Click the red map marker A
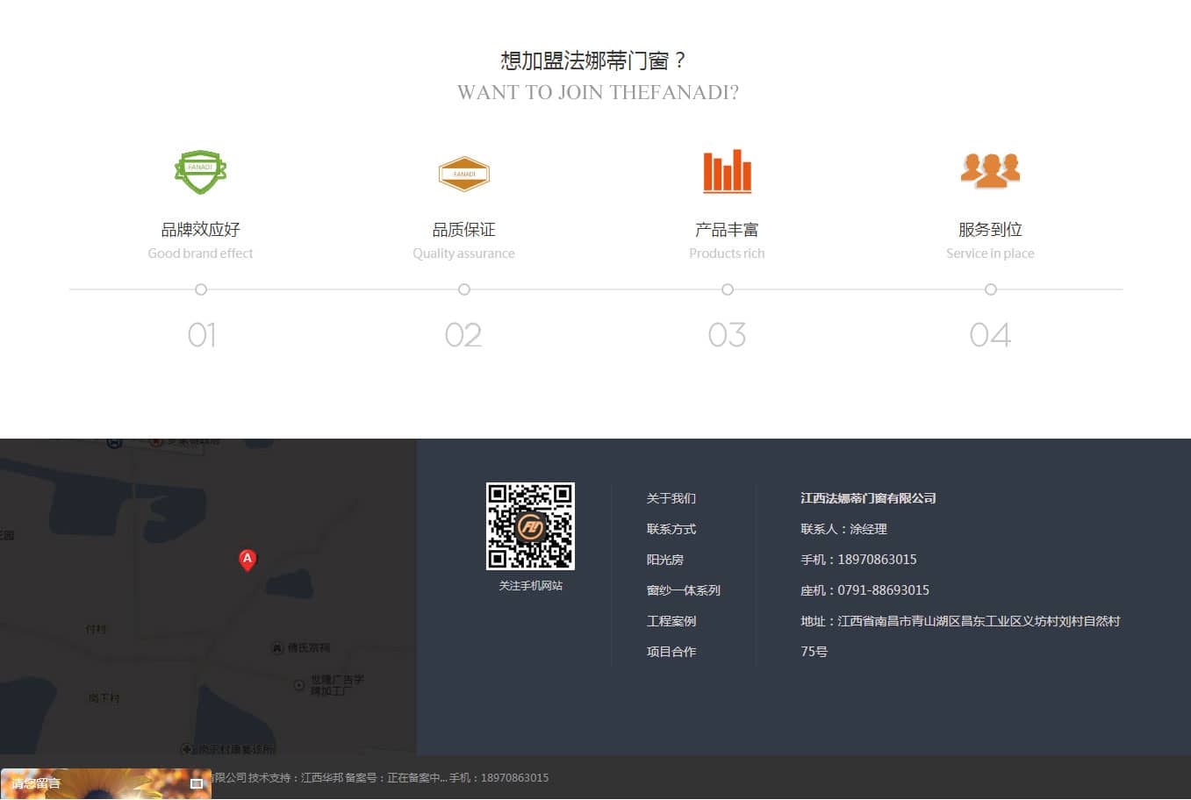Screen dimensions: 1191x800 [248, 560]
